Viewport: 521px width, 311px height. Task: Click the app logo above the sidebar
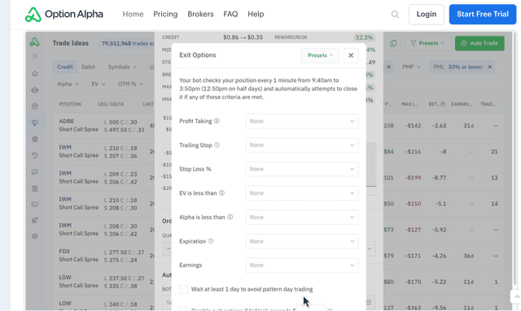[x=34, y=42]
